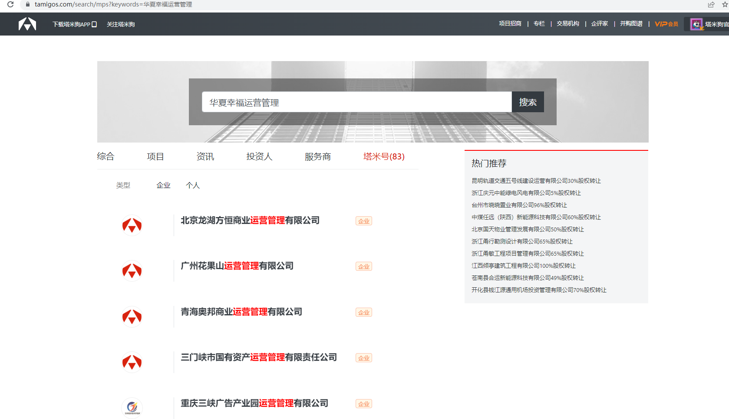
Task: Open the logo of 广州花果山运营管理有限公司
Action: coord(132,271)
